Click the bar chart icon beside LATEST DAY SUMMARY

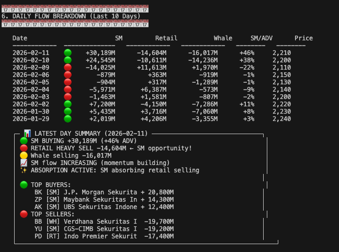coord(27,134)
